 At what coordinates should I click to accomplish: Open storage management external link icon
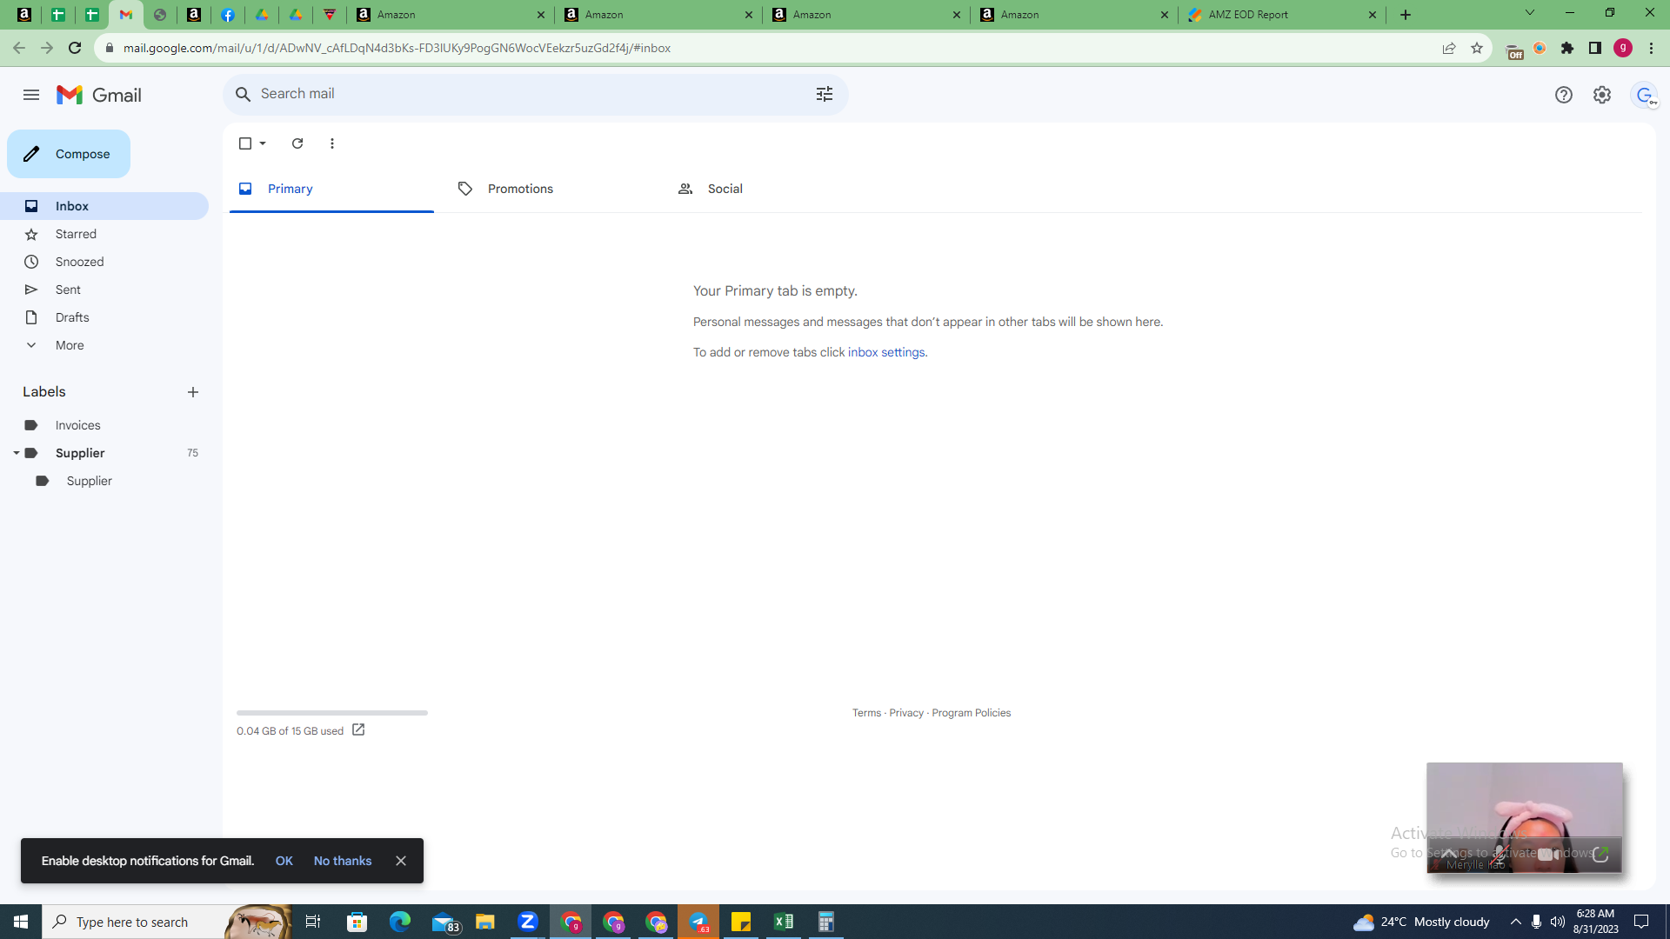[x=358, y=730]
